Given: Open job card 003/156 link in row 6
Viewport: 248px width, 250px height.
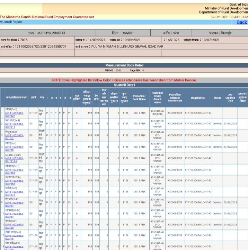Looking at the screenshot, I should pos(14,171).
